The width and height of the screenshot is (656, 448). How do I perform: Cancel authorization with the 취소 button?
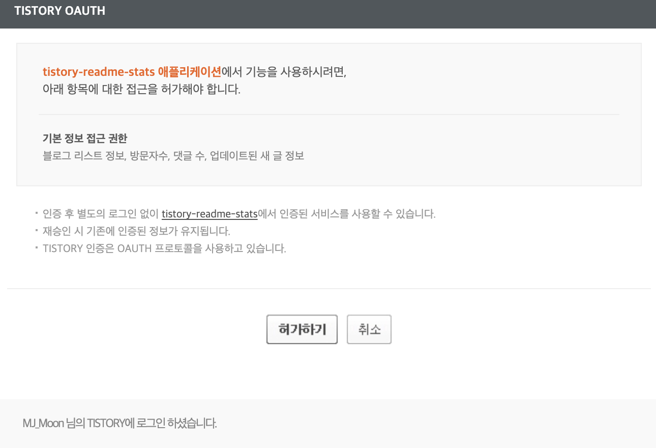(x=369, y=329)
